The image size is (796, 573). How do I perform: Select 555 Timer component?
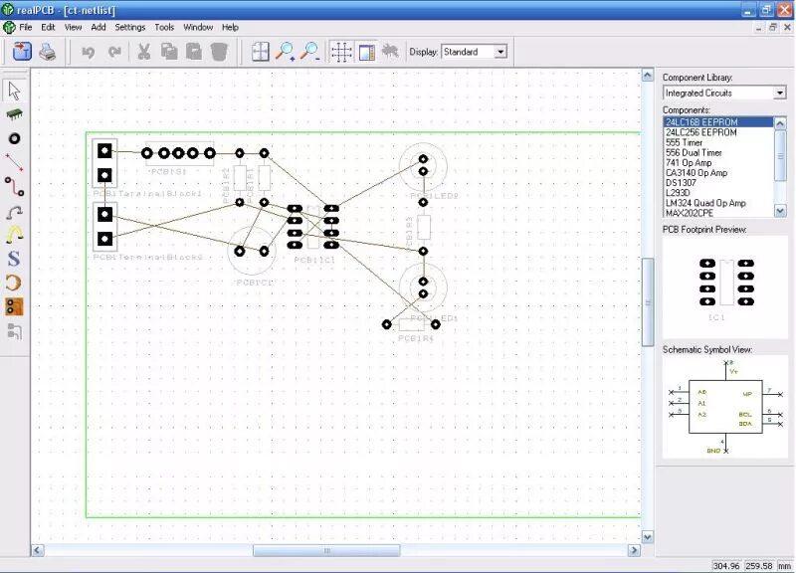[x=717, y=142]
